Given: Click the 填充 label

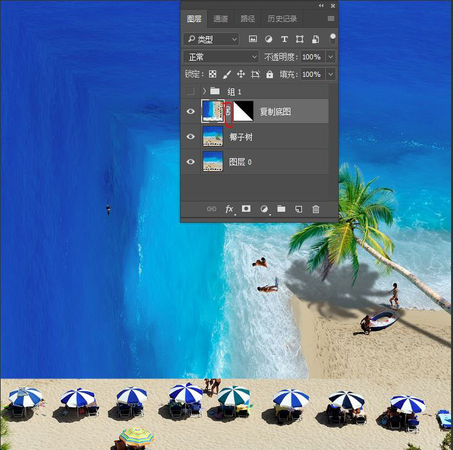Looking at the screenshot, I should [288, 74].
